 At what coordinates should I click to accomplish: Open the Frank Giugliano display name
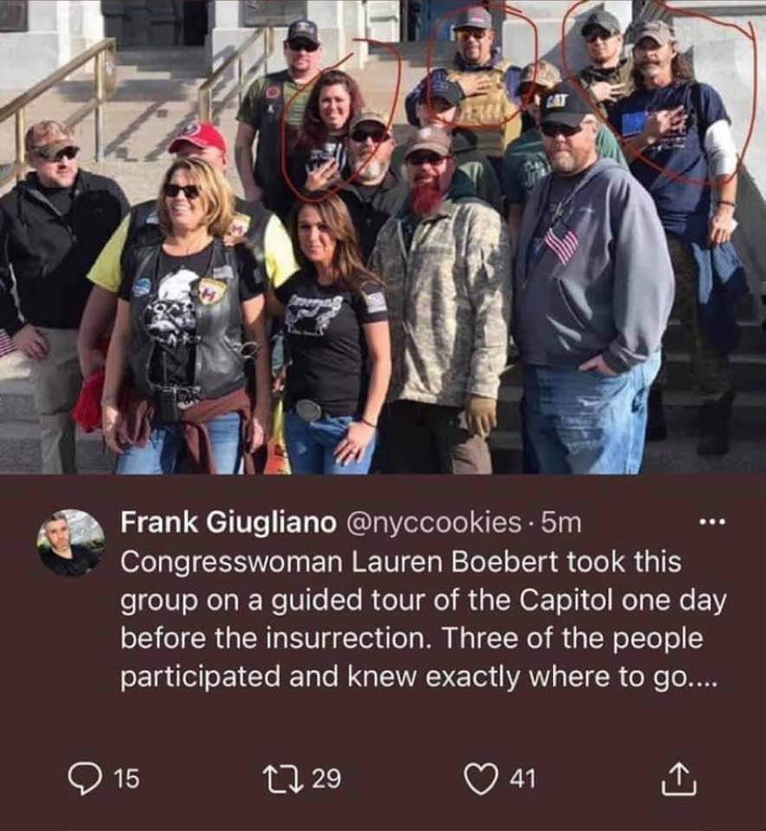229,523
